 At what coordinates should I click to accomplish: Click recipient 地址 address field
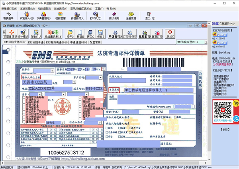click(155, 100)
